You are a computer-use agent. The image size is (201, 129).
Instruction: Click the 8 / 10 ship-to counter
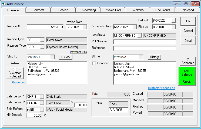15,62
